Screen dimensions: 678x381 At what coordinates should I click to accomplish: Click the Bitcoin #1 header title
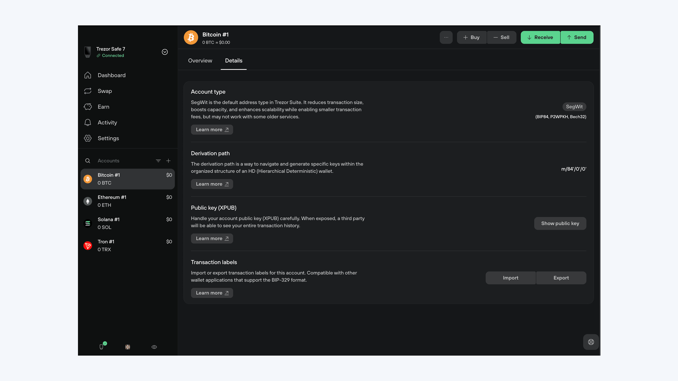click(215, 35)
